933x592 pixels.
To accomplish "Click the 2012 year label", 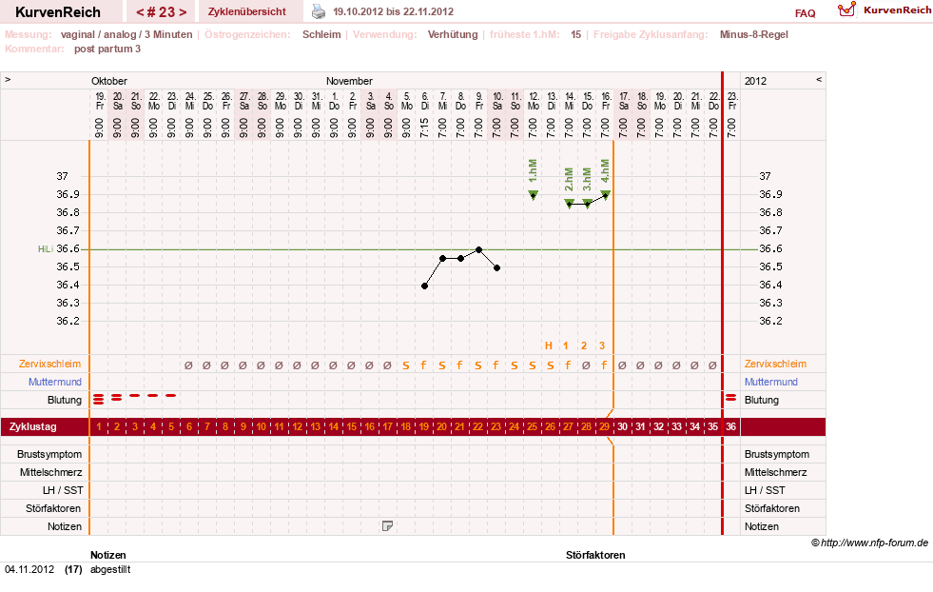I will 756,81.
